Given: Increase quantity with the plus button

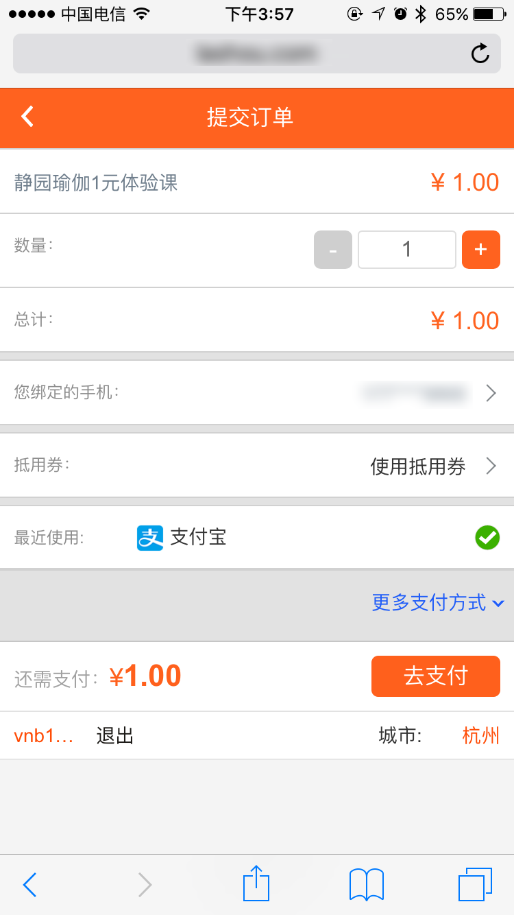Looking at the screenshot, I should (x=481, y=250).
